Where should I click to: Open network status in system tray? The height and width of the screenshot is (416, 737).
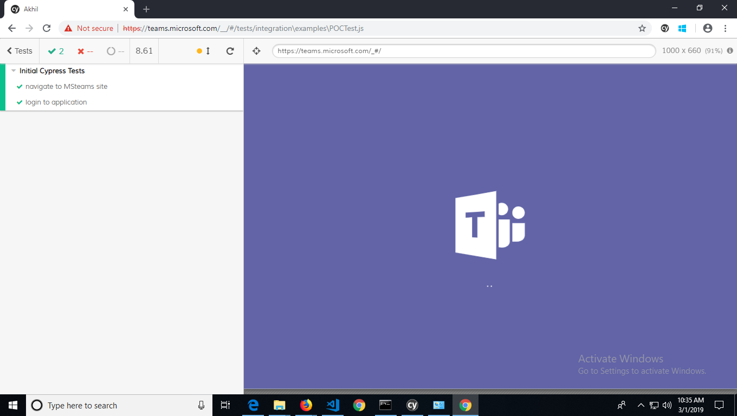pos(654,405)
